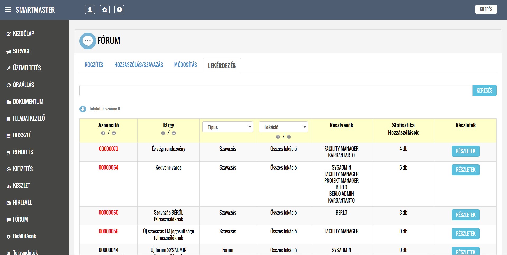Sort Azonosító ascending with plus icon
Viewport: 507px width, 255px height.
pyautogui.click(x=103, y=133)
